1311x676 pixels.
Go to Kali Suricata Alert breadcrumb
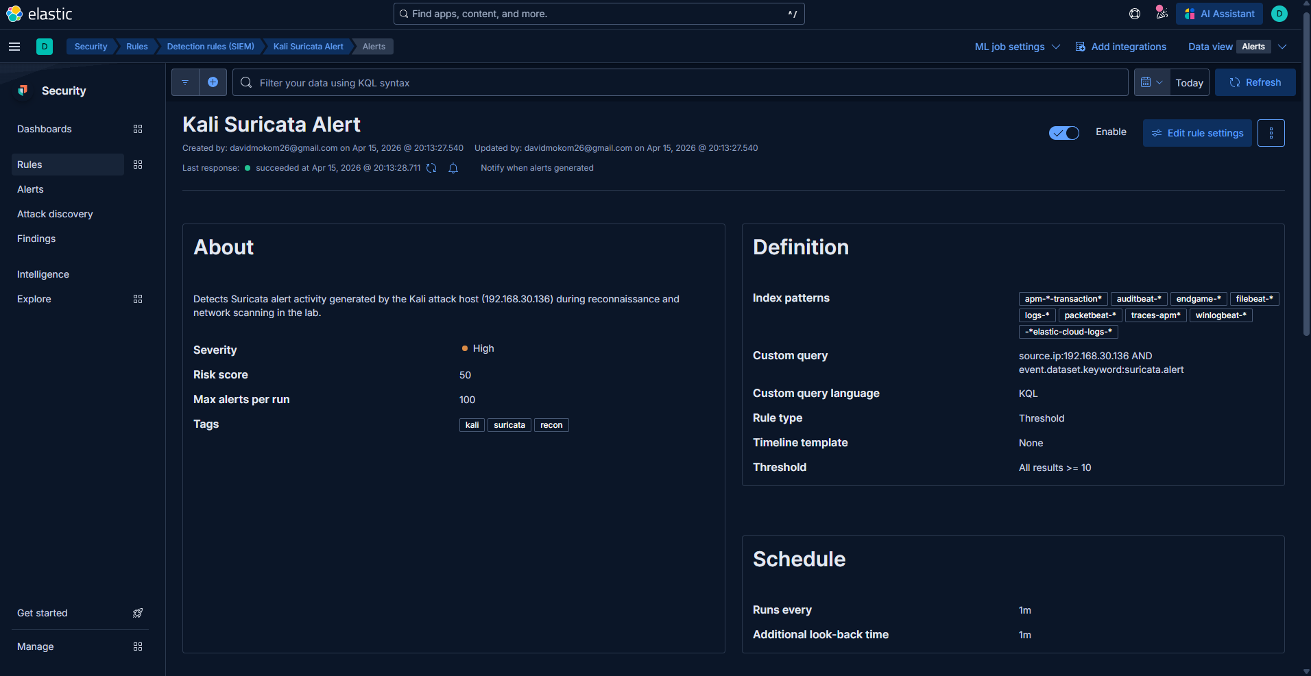(x=309, y=47)
